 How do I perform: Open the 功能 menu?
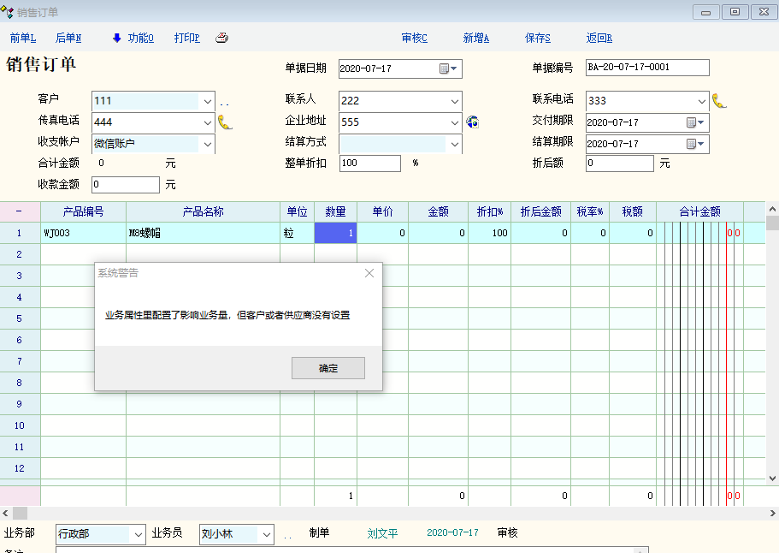tap(133, 38)
